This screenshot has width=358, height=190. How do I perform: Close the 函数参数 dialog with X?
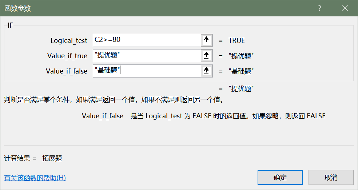(x=345, y=8)
